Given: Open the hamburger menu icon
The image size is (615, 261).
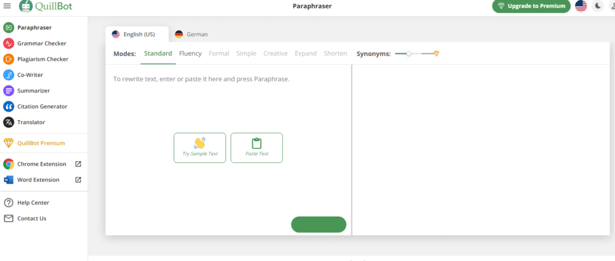Looking at the screenshot, I should click(x=7, y=6).
